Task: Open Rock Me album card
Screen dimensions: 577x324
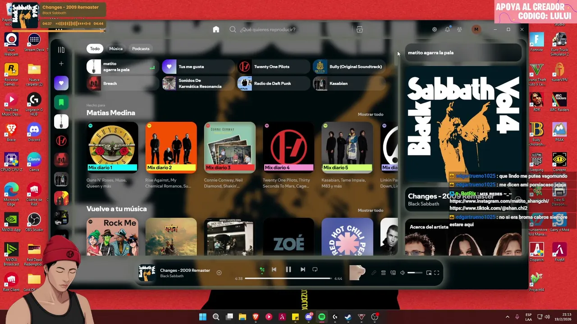Action: click(112, 237)
